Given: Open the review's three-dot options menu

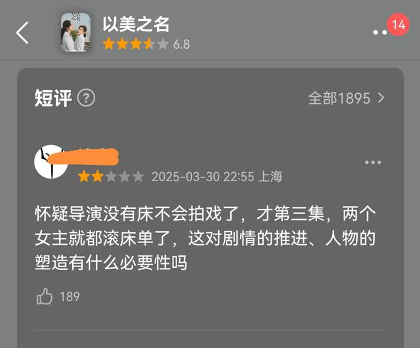Looking at the screenshot, I should [373, 162].
